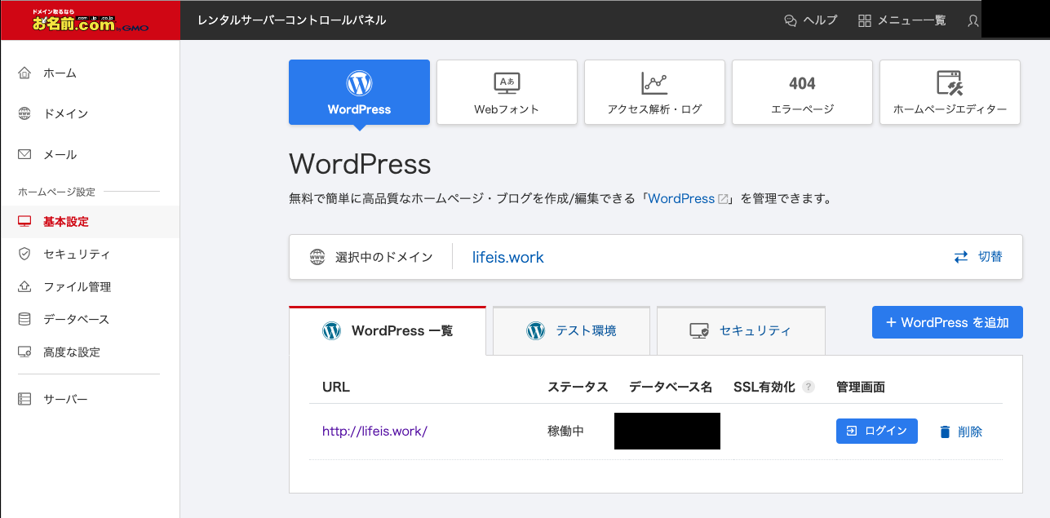Open the 404 エラーページ card
Screen dimensions: 1050x518
pyautogui.click(x=802, y=92)
